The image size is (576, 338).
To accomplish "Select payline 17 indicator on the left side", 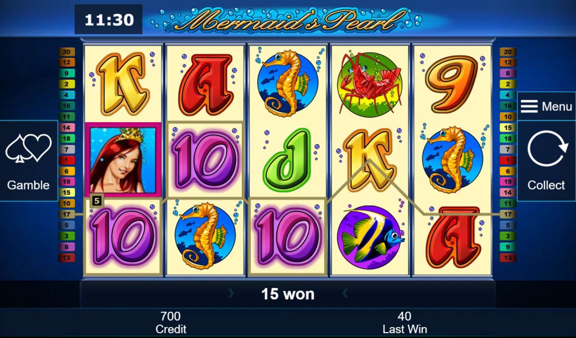I will tap(67, 214).
